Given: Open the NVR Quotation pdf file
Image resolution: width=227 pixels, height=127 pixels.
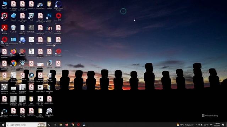Looking at the screenshot, I should 58,30.
